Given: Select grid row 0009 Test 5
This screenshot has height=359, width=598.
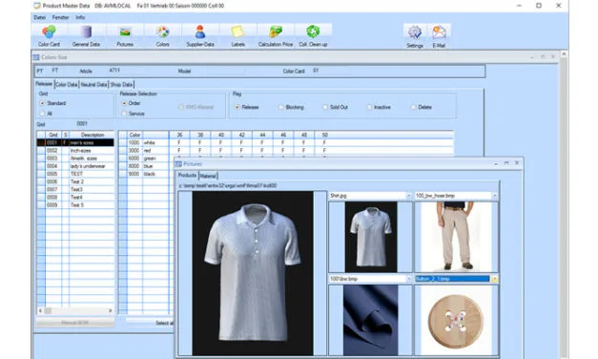Looking at the screenshot, I should pos(75,205).
